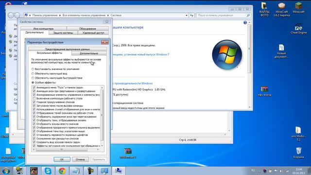The image size is (311, 175).
Task: Open the Cheat Engine desktop shortcut
Action: click(298, 29)
